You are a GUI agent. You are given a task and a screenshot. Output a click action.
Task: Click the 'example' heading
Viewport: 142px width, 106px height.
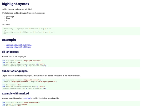tap(9, 40)
